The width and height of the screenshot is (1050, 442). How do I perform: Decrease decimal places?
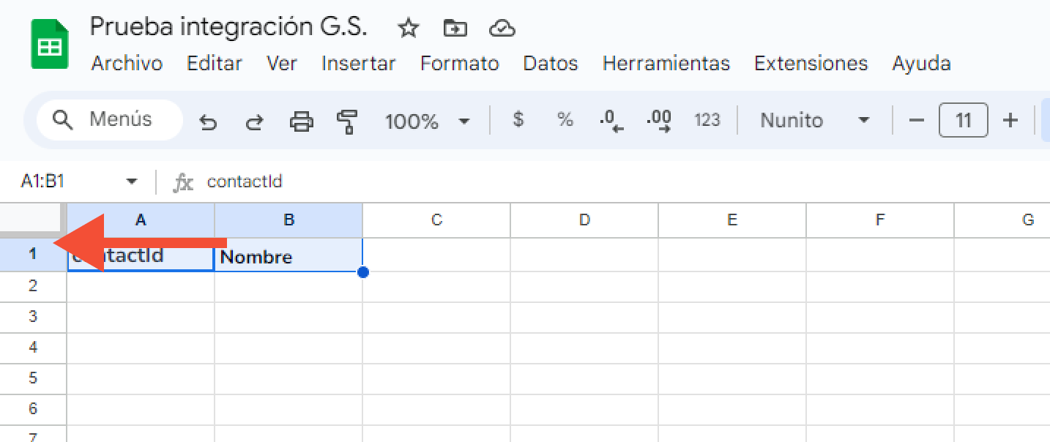coord(611,121)
